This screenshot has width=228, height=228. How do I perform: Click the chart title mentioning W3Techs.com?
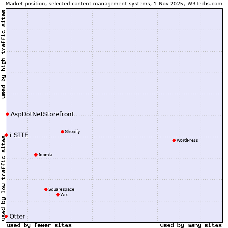(114, 3)
